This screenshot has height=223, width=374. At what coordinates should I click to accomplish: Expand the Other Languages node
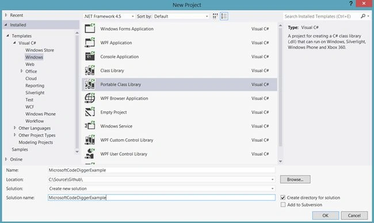point(15,128)
